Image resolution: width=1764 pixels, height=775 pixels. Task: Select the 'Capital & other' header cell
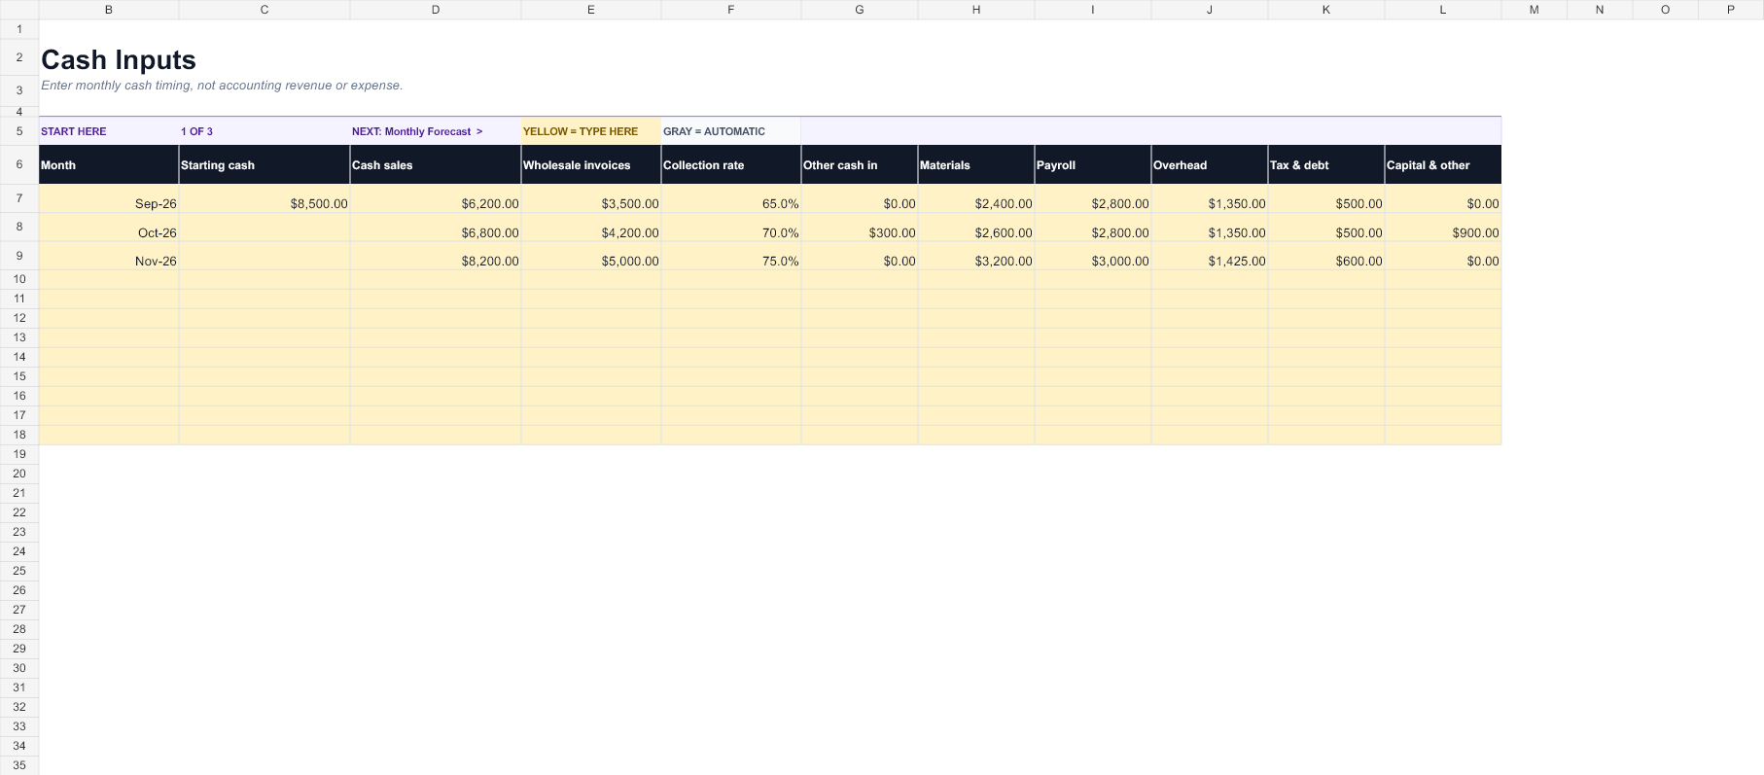tap(1443, 165)
